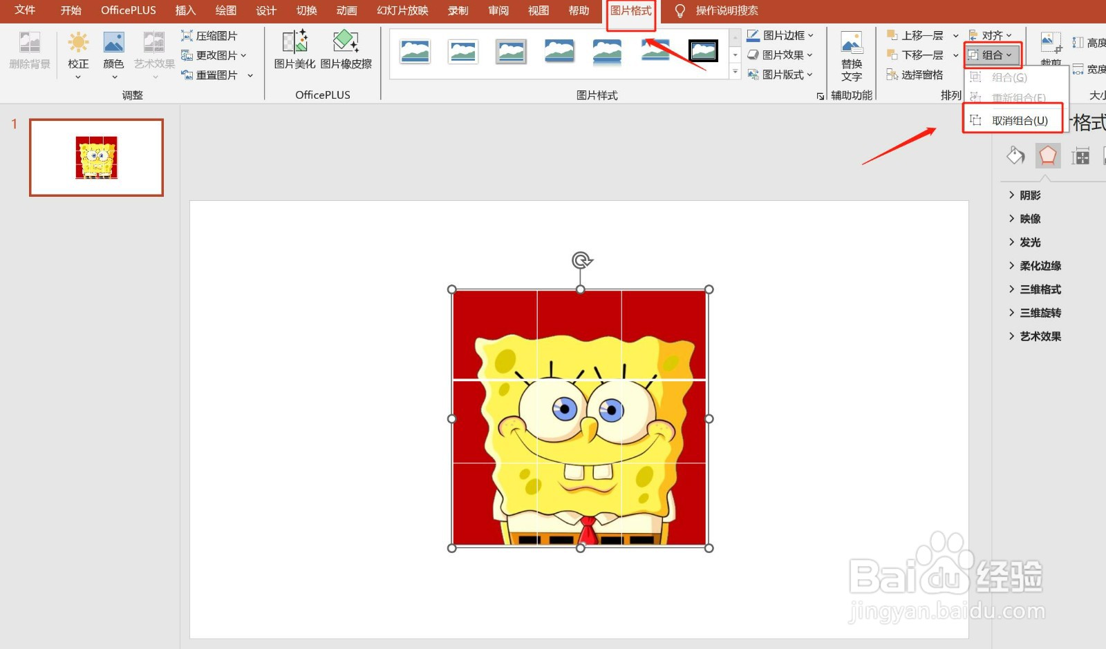Switch to the Draw (绘图) tab
Image resolution: width=1106 pixels, height=649 pixels.
point(226,10)
